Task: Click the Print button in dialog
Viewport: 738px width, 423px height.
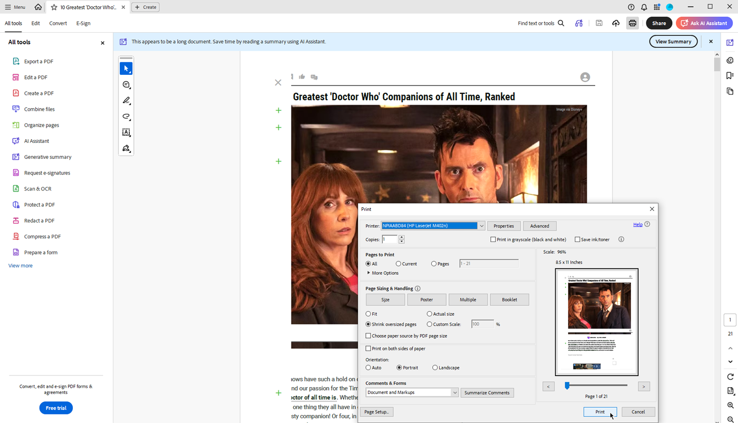Action: point(600,412)
